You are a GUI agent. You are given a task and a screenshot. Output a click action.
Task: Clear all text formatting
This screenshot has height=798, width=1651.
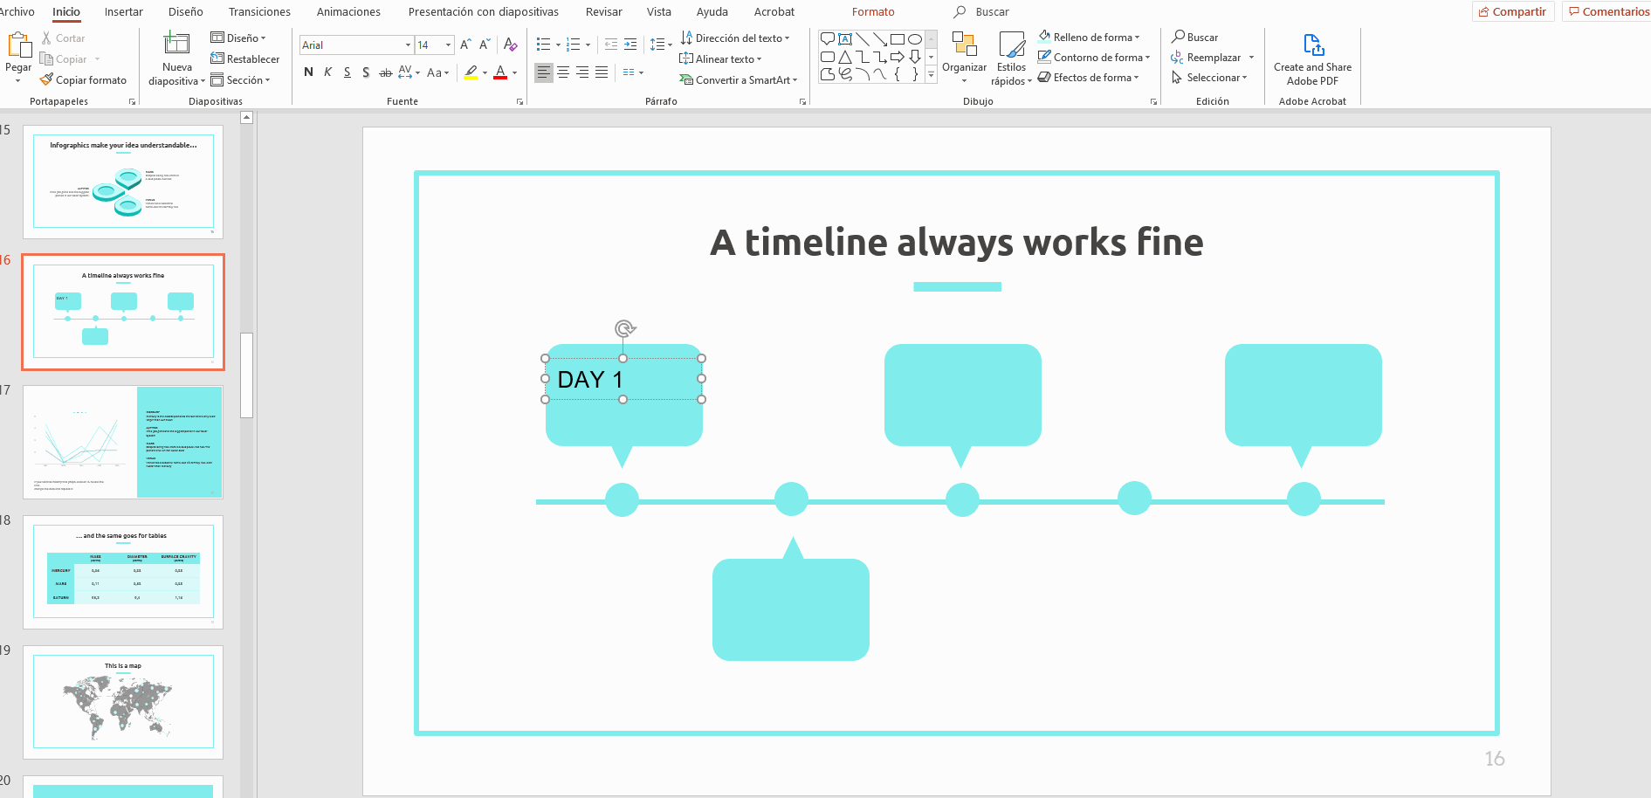click(511, 45)
